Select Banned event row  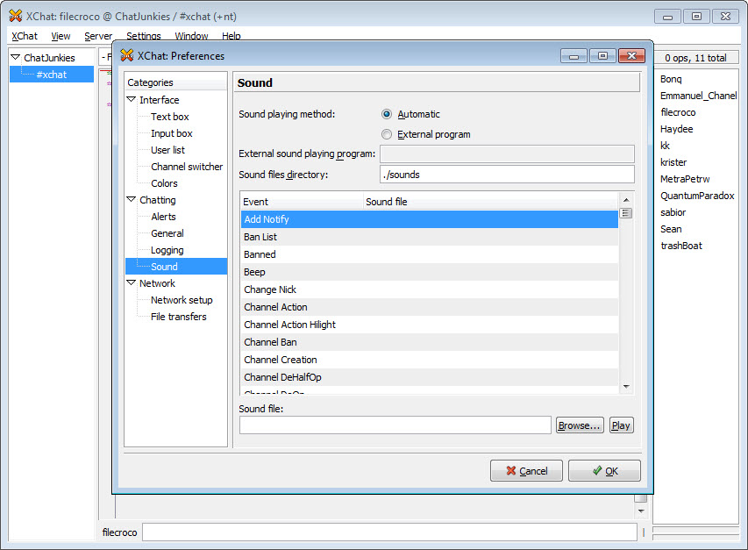click(430, 254)
